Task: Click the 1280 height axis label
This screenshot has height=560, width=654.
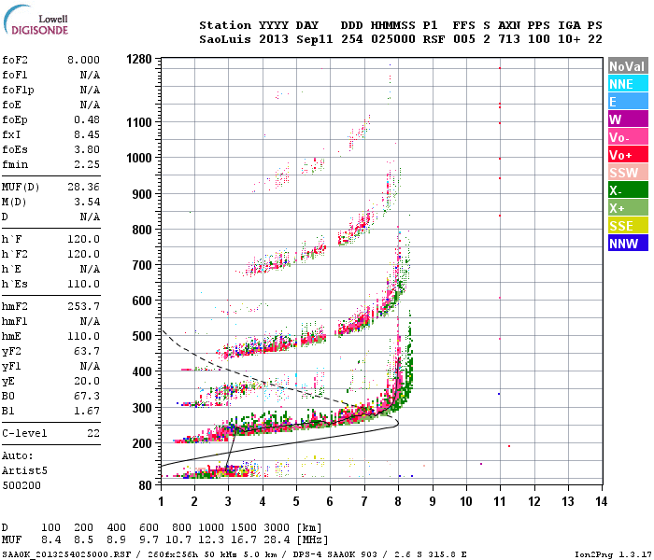Action: click(x=139, y=60)
